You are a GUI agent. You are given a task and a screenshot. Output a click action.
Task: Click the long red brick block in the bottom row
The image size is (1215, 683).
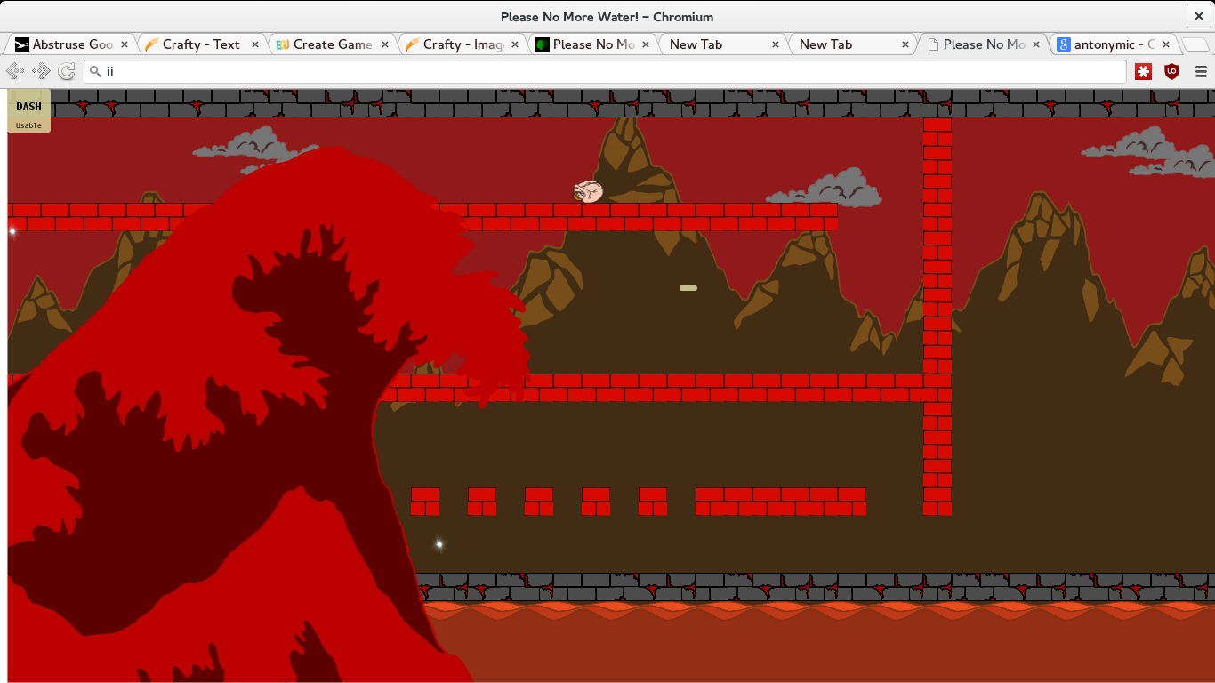point(781,502)
